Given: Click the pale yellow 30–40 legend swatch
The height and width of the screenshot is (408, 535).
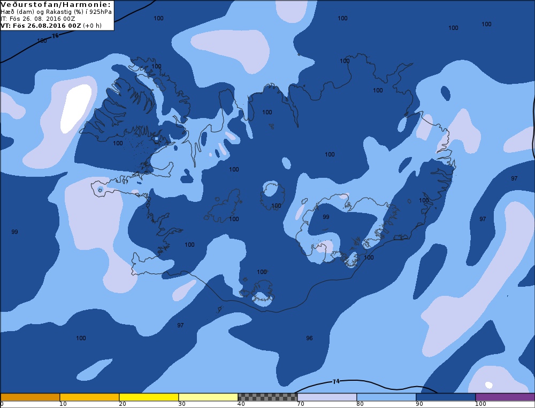Looking at the screenshot, I should [208, 397].
